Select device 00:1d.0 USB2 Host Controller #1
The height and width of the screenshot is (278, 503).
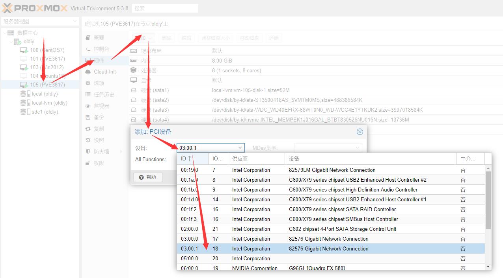pyautogui.click(x=331, y=200)
